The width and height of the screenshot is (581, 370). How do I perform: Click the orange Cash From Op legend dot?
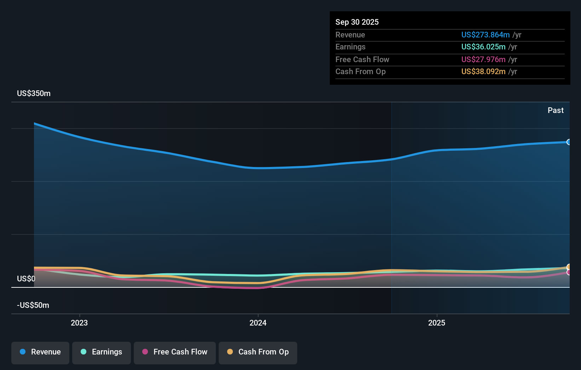click(x=230, y=352)
